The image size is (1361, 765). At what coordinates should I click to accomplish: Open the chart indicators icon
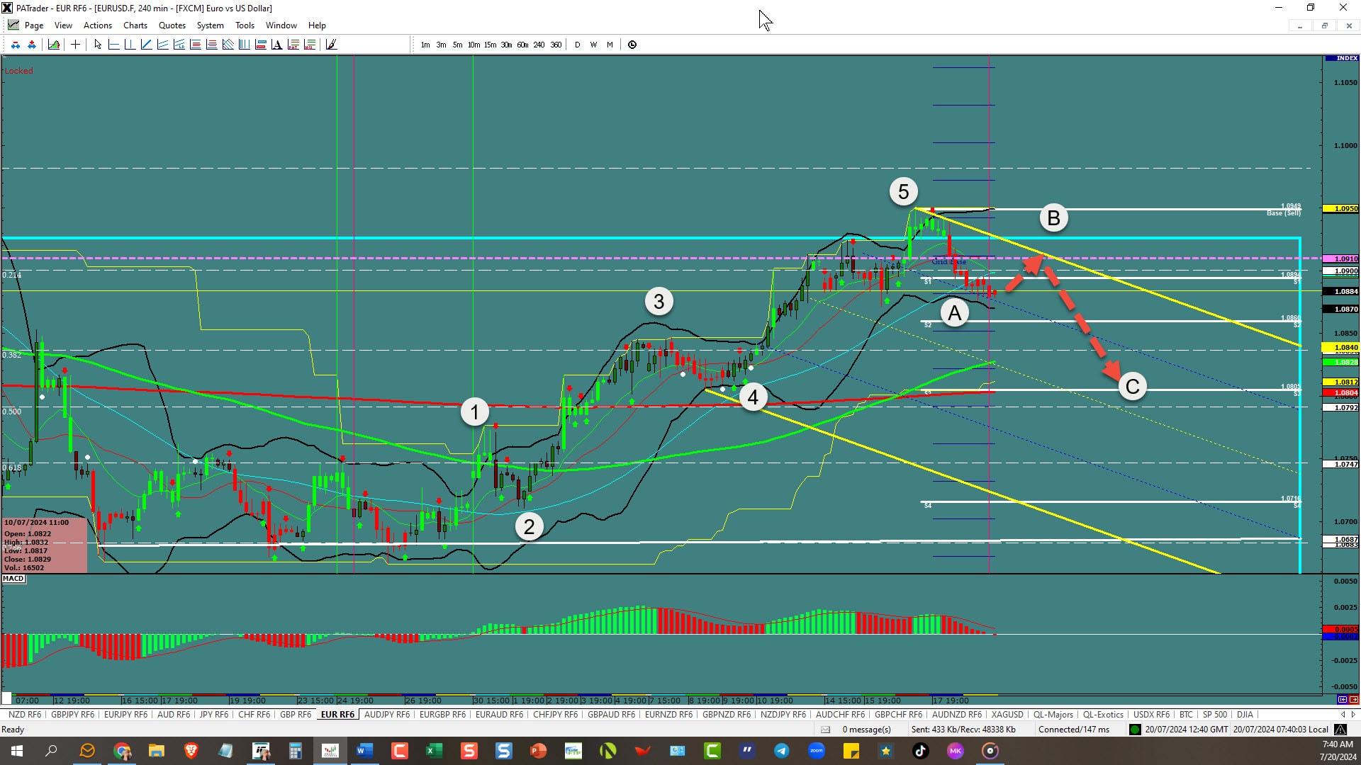point(54,45)
